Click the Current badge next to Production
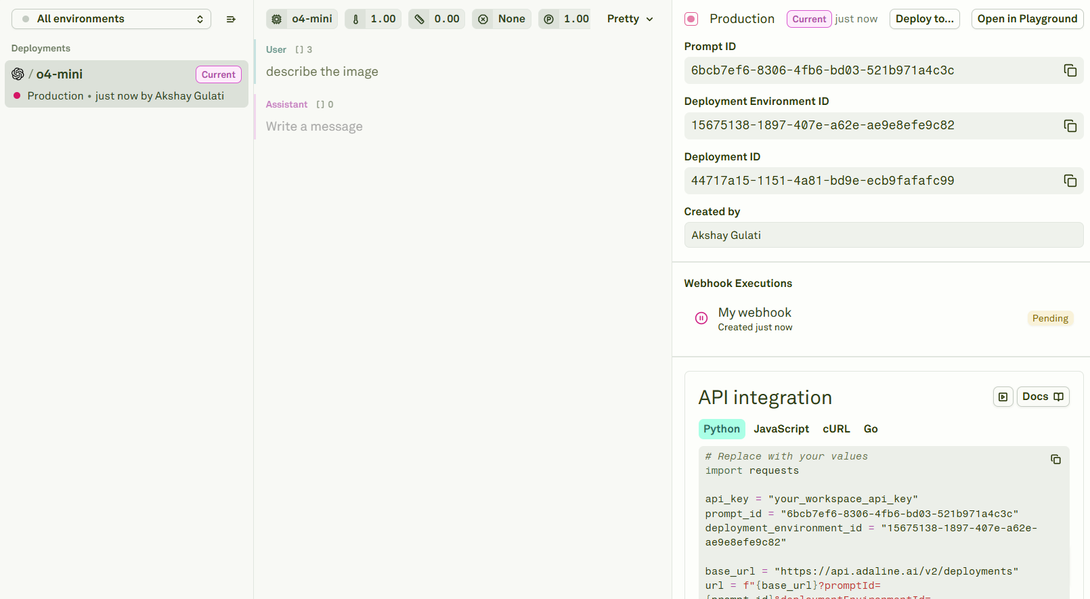Viewport: 1090px width, 599px height. [810, 19]
